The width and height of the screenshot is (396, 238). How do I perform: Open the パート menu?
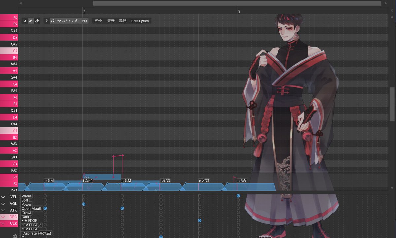[x=98, y=21]
